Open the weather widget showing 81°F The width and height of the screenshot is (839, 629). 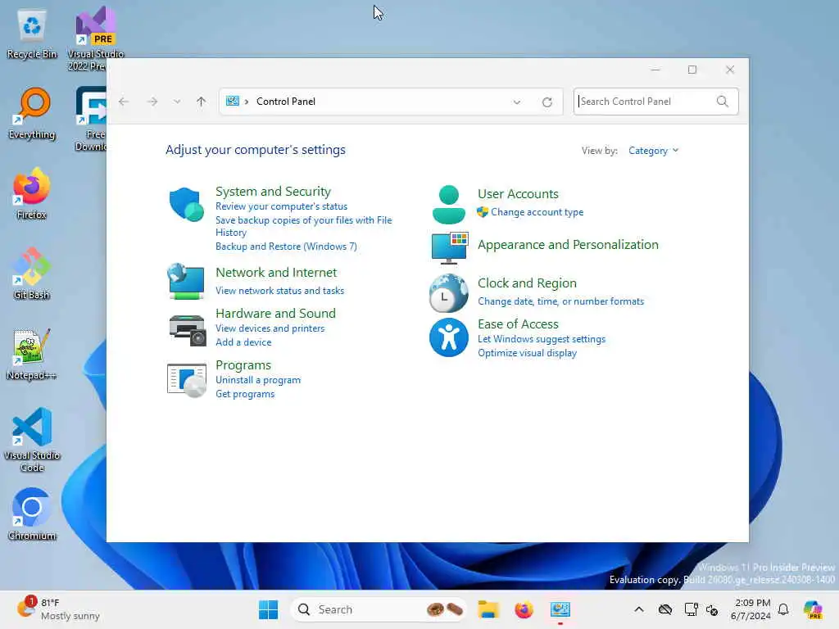pos(58,609)
